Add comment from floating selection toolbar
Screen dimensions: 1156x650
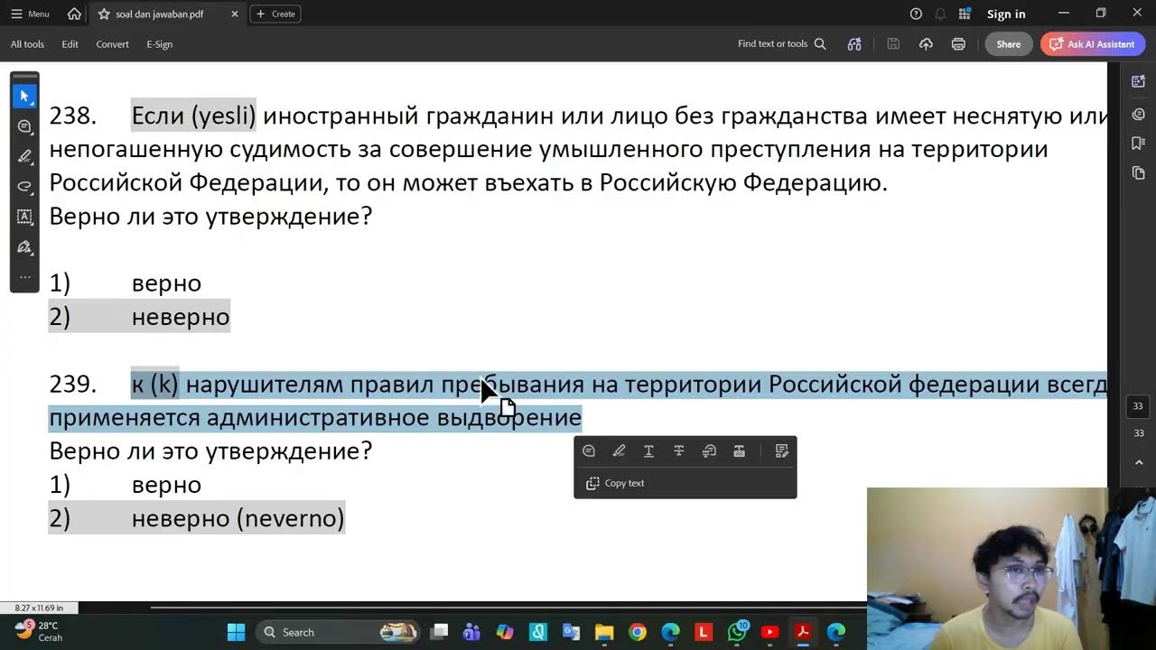589,450
